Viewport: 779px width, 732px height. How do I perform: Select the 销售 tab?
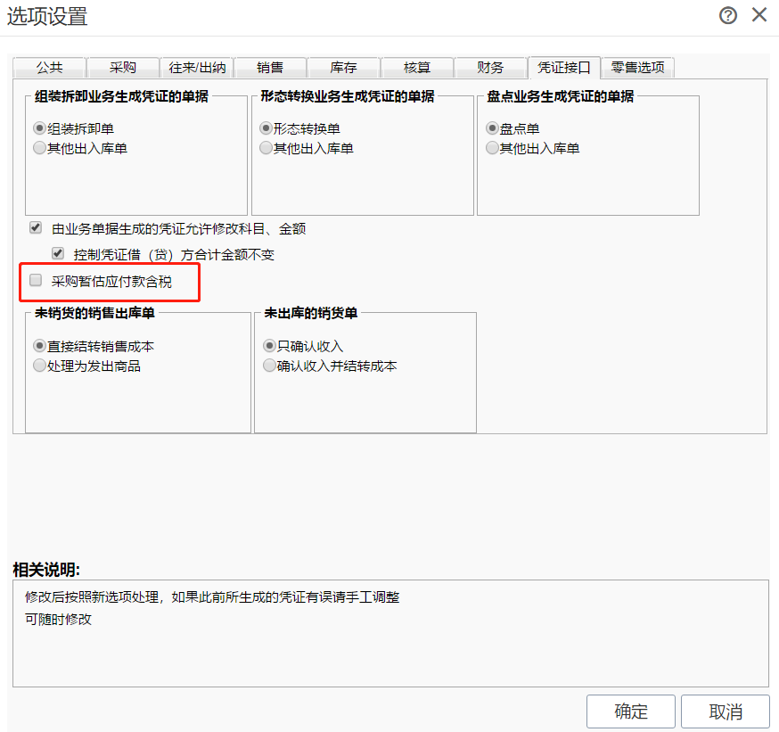pos(270,68)
